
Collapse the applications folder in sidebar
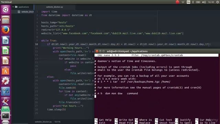(13, 7)
